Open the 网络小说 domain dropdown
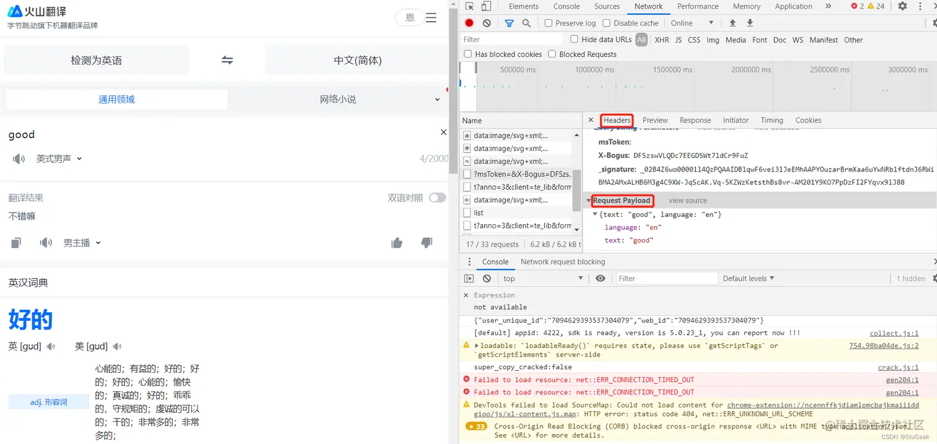937x444 pixels. pos(438,100)
